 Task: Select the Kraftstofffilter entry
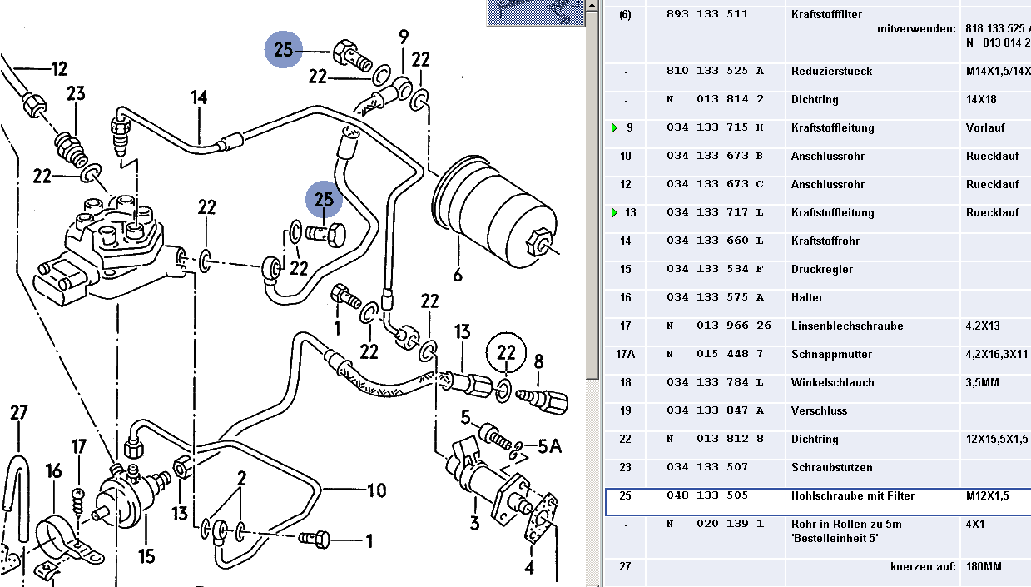pos(825,15)
